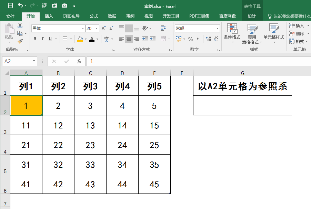Switch to the 页面布局 tab

tap(71, 16)
